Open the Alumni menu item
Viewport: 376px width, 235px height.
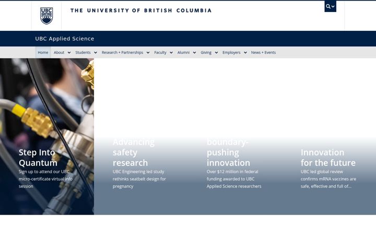click(x=183, y=52)
